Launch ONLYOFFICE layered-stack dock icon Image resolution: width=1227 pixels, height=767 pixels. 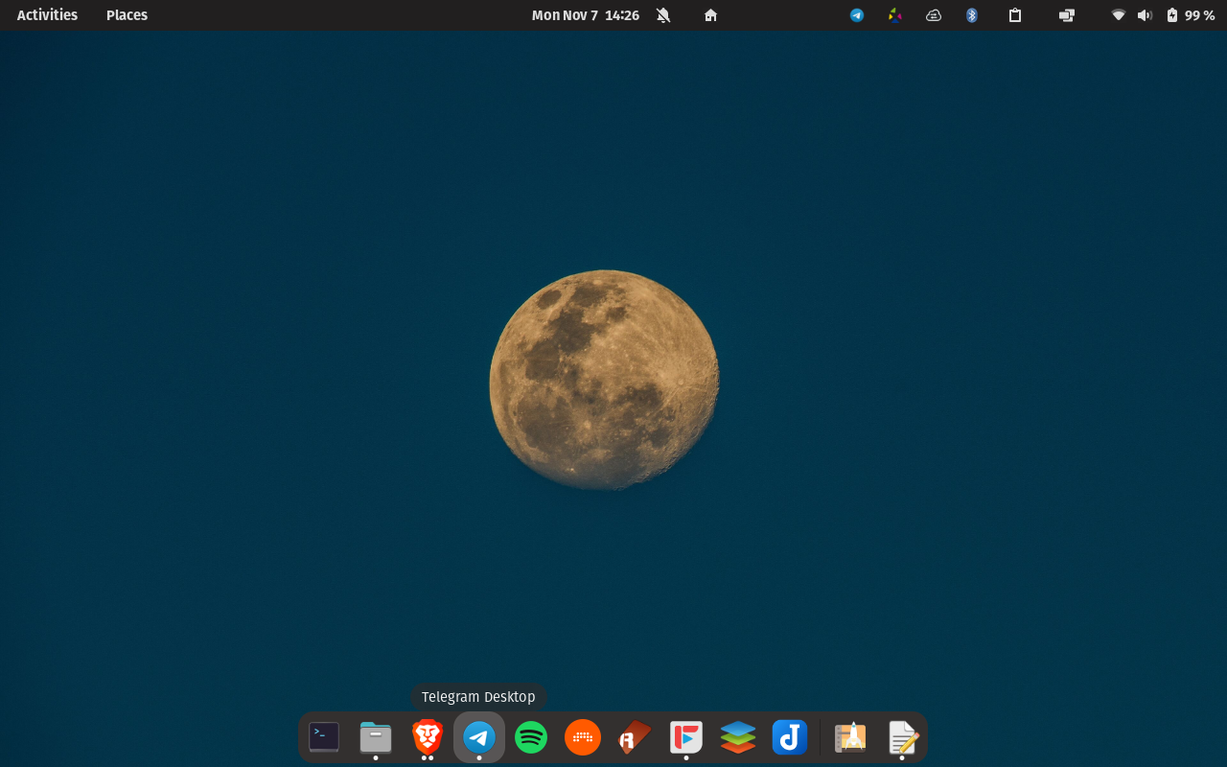click(738, 737)
